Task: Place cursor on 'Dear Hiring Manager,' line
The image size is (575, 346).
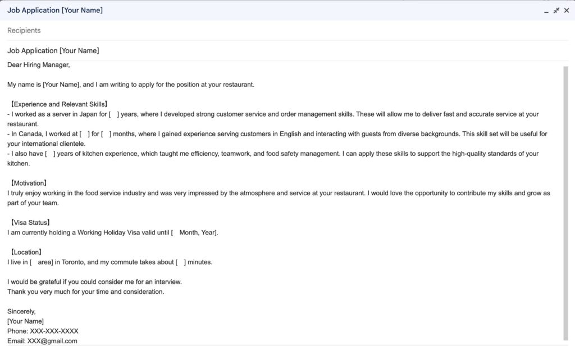Action: pyautogui.click(x=39, y=65)
